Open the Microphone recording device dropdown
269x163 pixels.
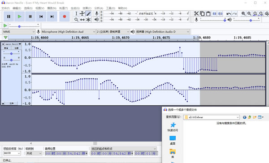(68, 32)
